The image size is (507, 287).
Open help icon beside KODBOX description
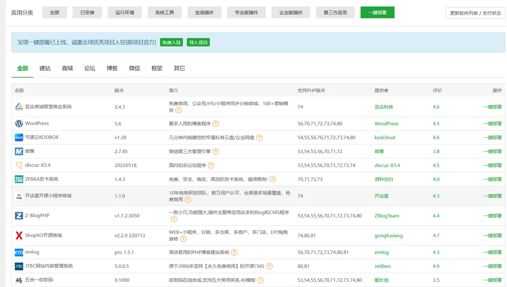pos(259,138)
